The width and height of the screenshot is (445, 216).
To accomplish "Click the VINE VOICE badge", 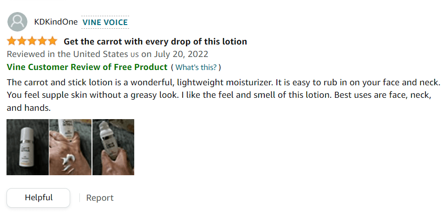I will click(105, 22).
